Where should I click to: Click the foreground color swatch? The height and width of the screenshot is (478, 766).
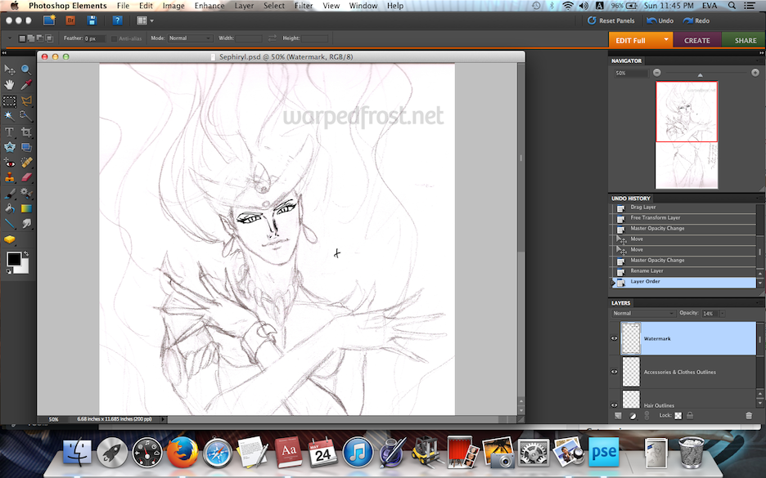[13, 259]
